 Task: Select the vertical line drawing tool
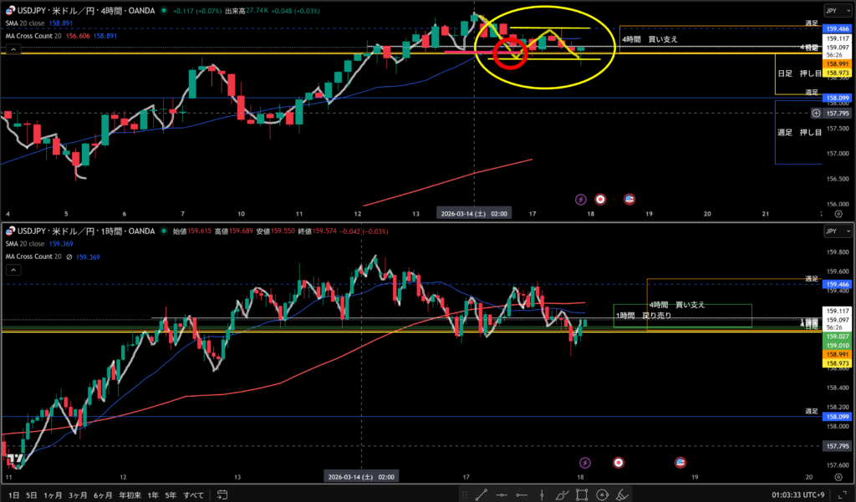543,495
